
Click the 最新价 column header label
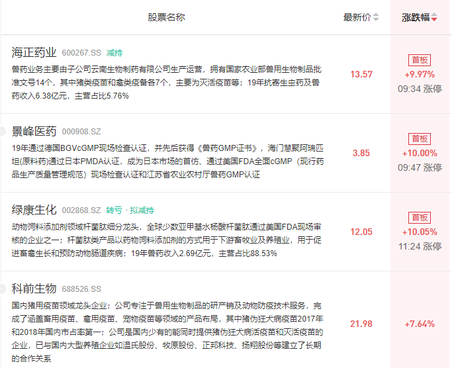357,17
